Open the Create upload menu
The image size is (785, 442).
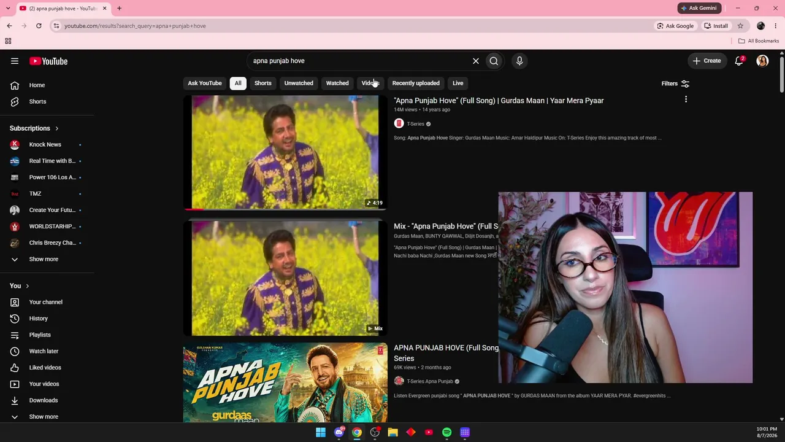tap(707, 61)
